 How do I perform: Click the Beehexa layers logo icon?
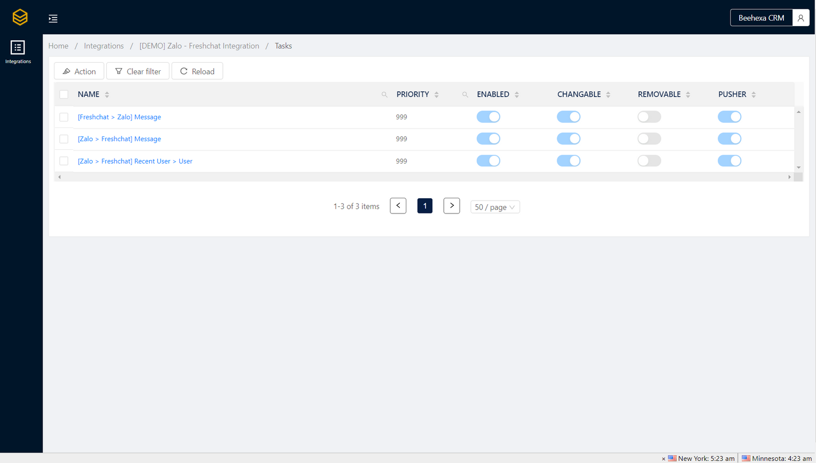click(x=20, y=17)
